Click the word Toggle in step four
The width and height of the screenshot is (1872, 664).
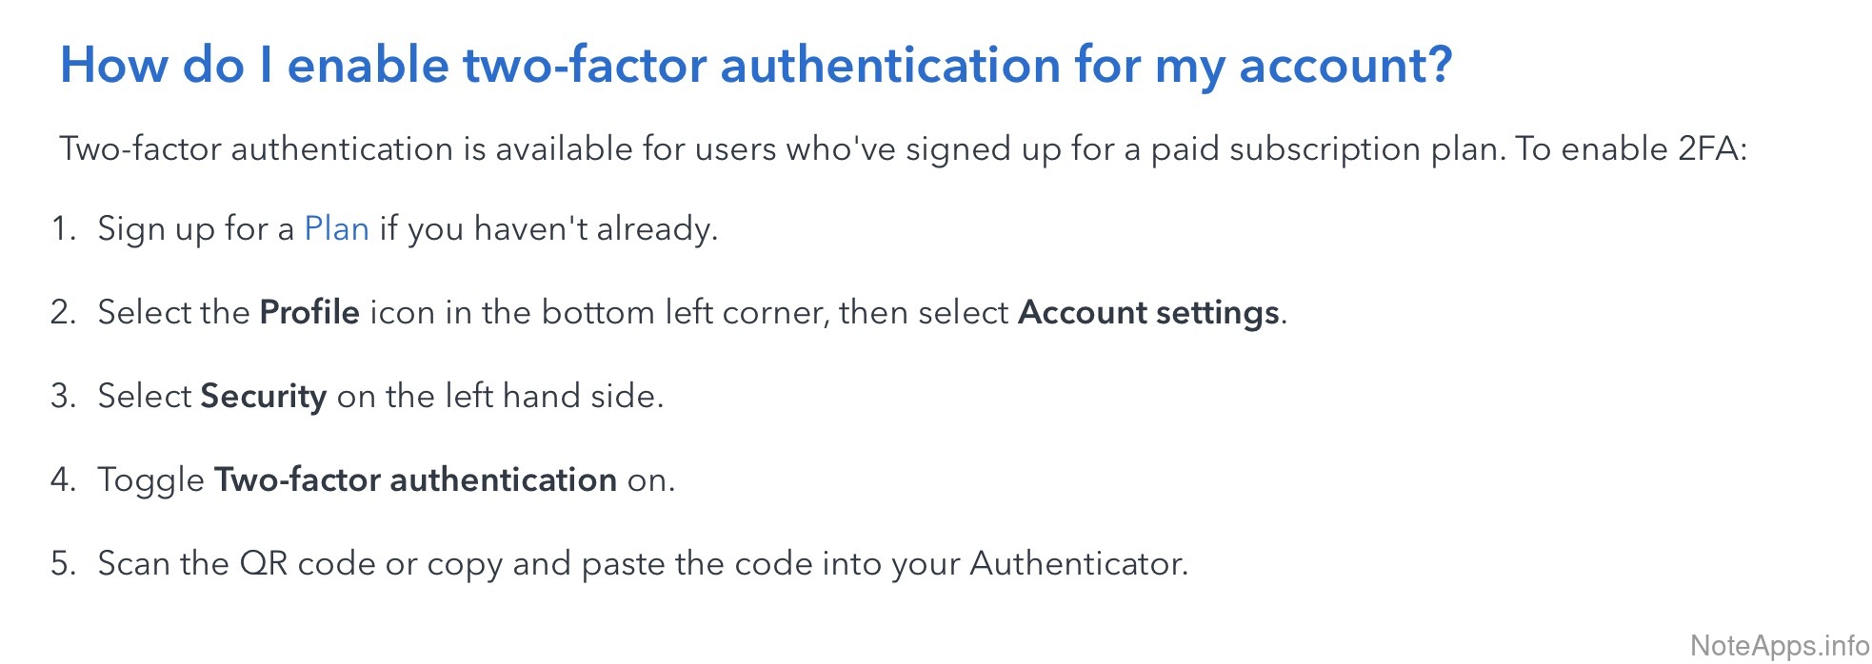pyautogui.click(x=150, y=480)
